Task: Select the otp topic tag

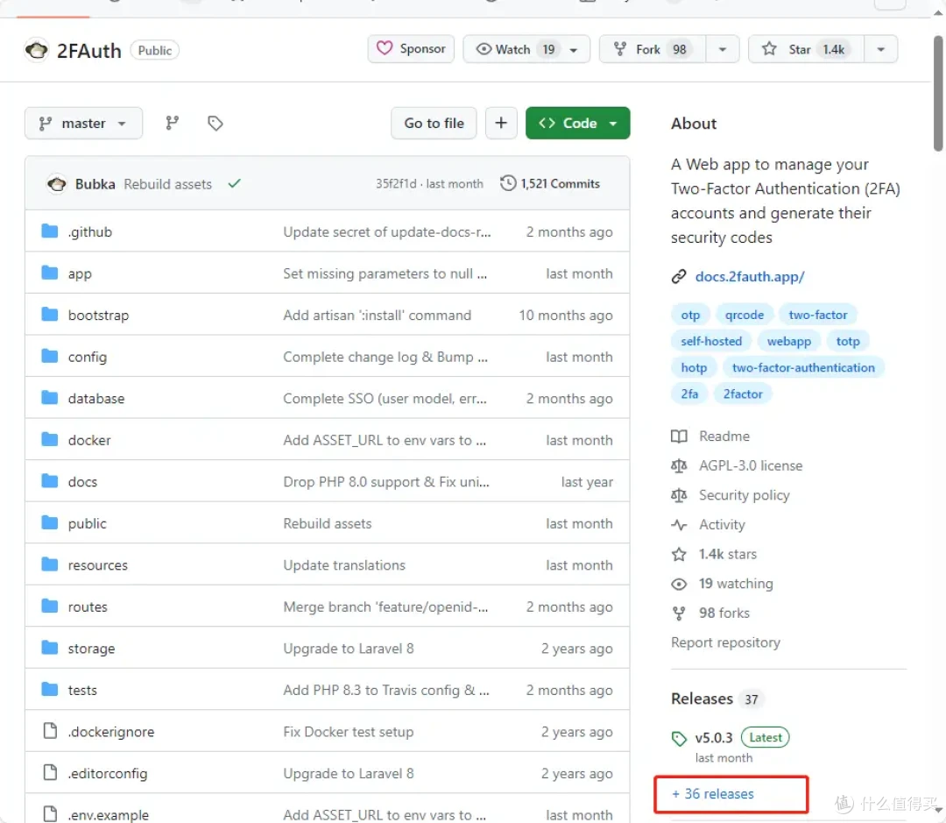Action: 690,316
